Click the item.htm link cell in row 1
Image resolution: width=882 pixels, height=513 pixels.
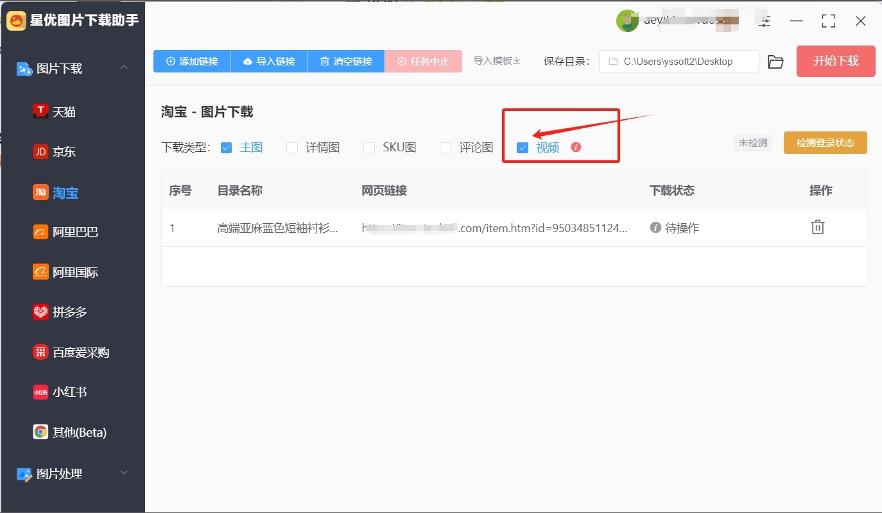(495, 228)
